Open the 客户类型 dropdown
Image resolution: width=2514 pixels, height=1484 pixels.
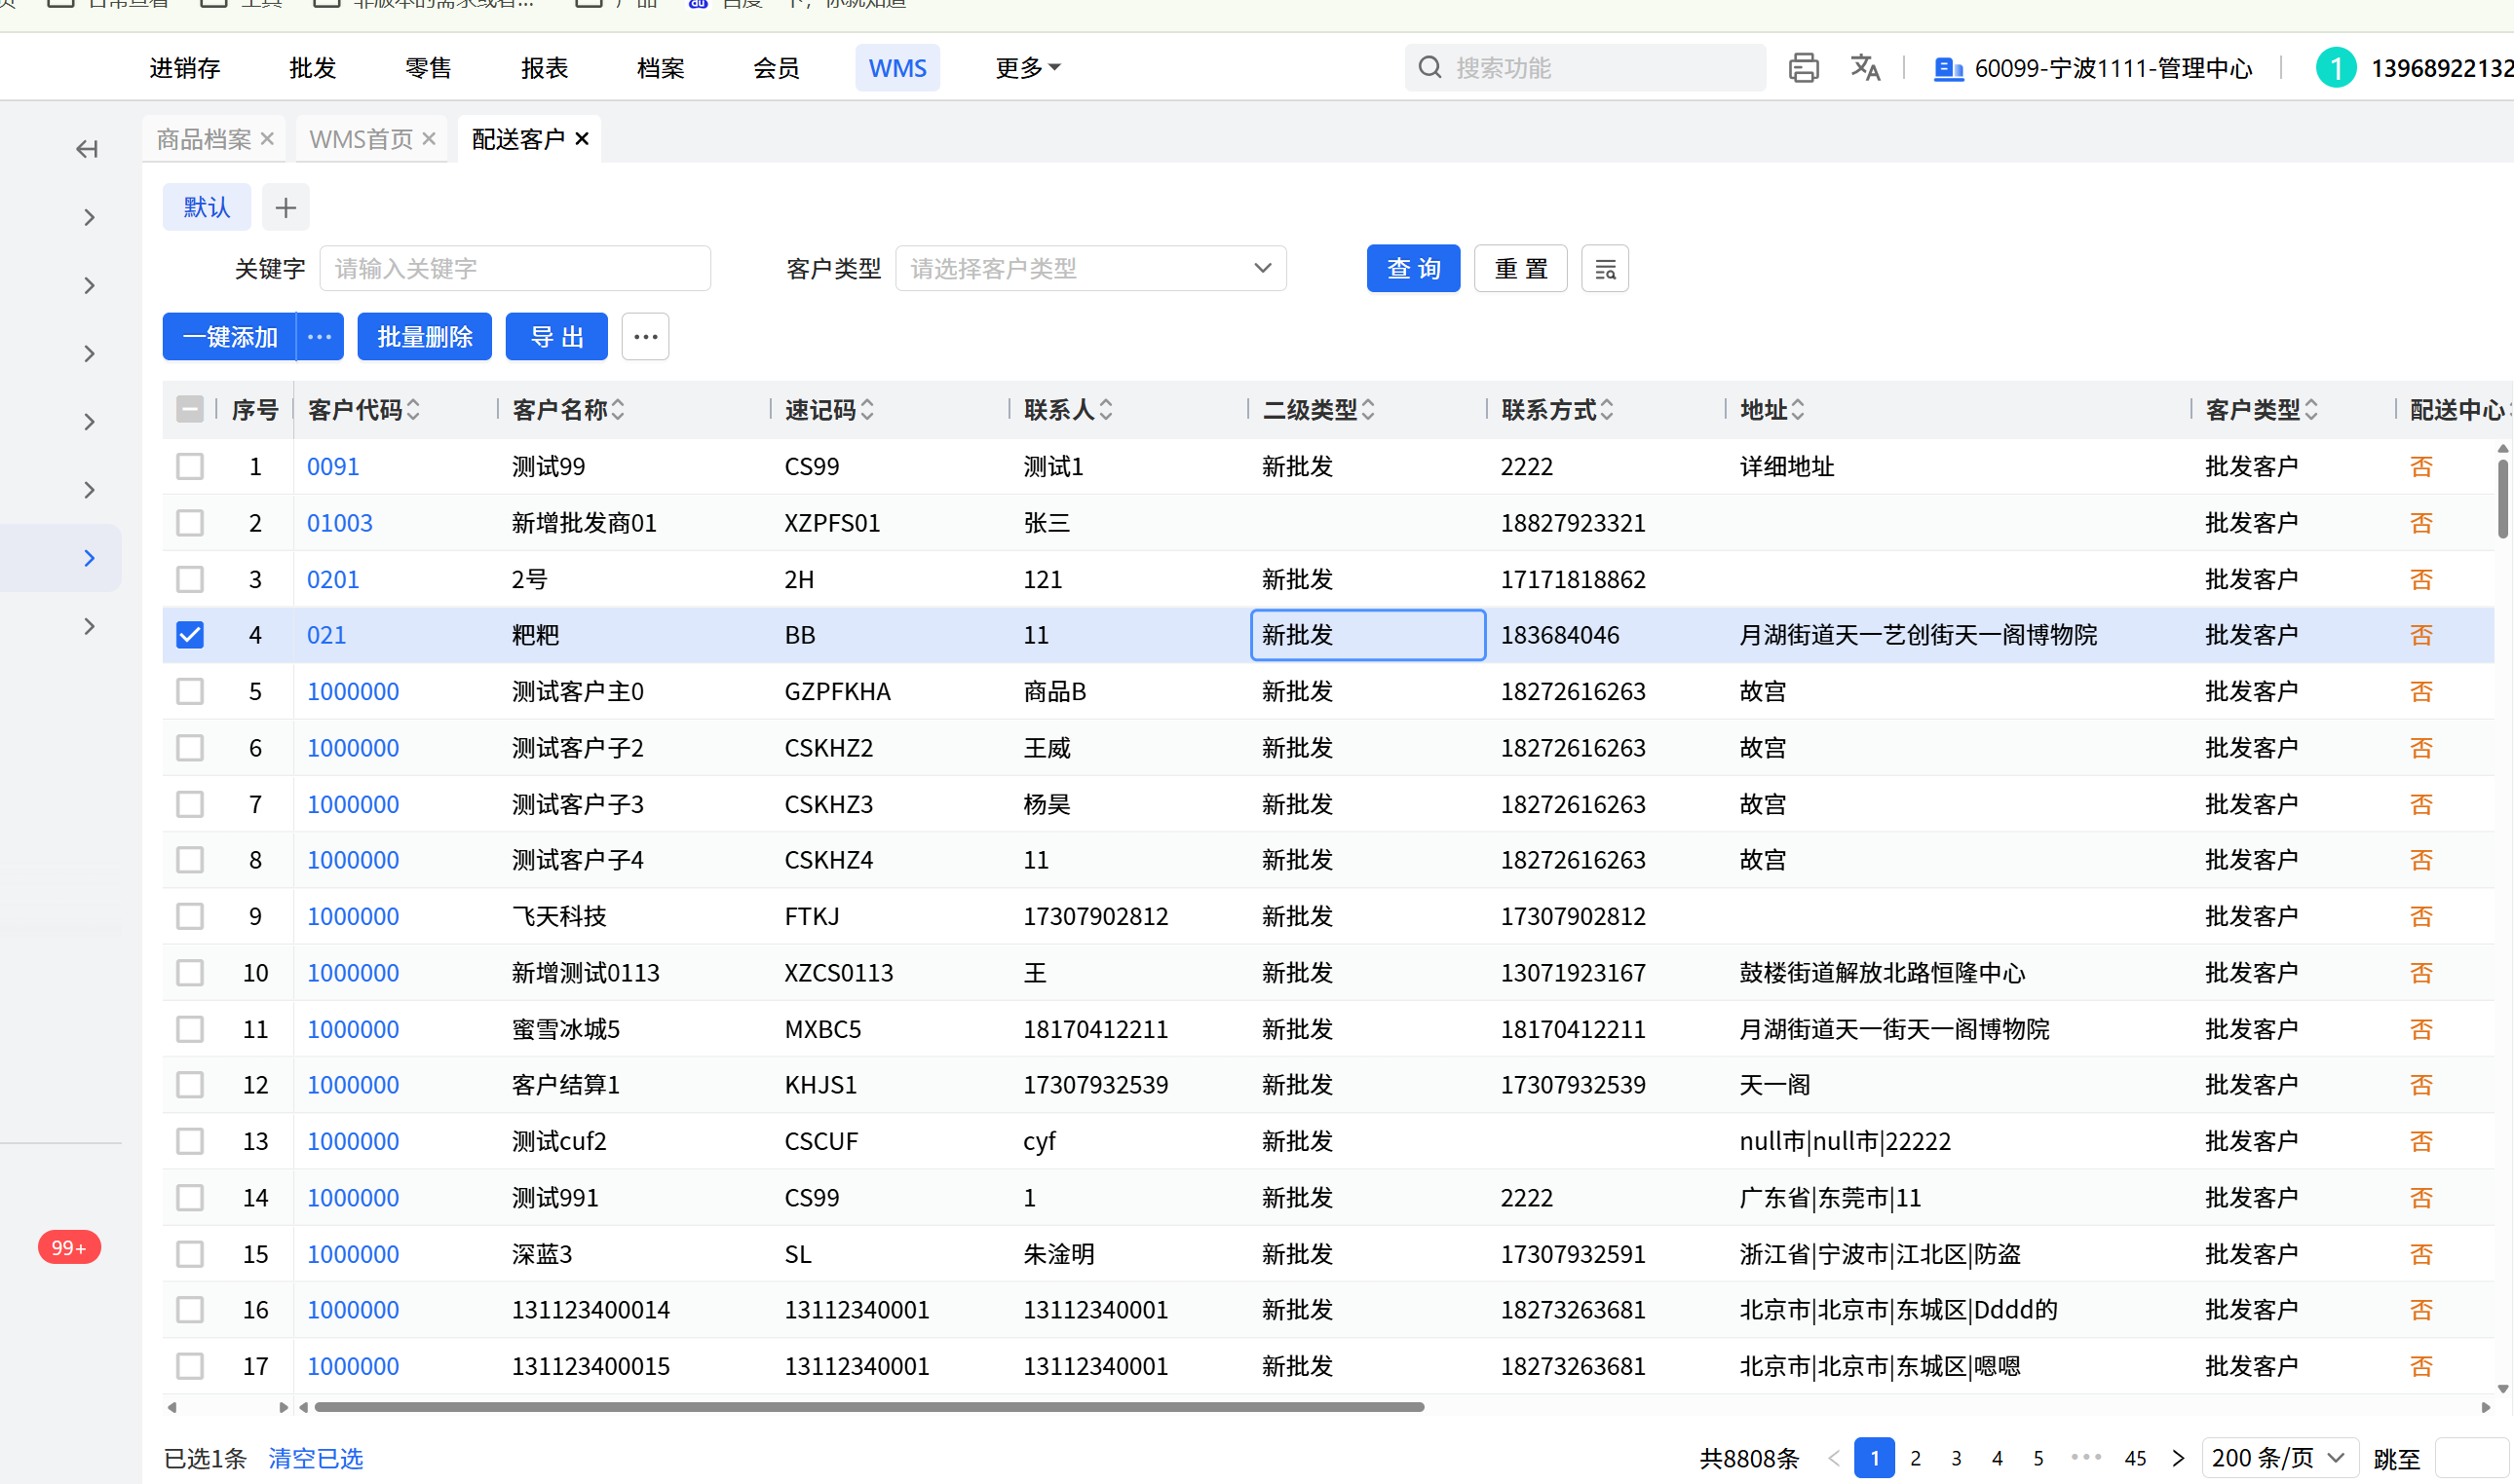point(1090,269)
